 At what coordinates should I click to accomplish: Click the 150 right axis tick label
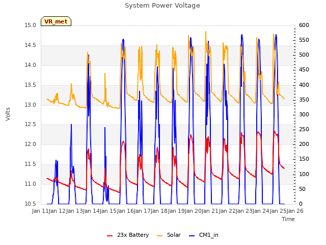click(x=304, y=159)
